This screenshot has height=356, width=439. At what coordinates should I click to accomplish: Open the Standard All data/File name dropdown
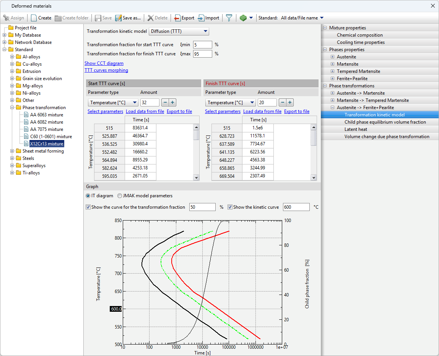[x=302, y=18]
